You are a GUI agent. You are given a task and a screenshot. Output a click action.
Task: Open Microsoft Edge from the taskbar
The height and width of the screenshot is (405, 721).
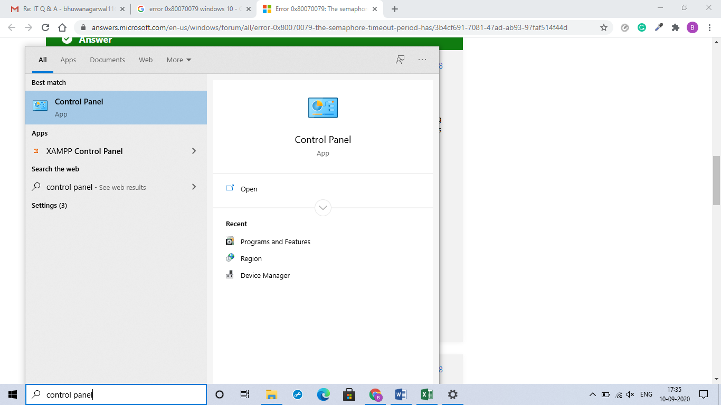pos(323,394)
